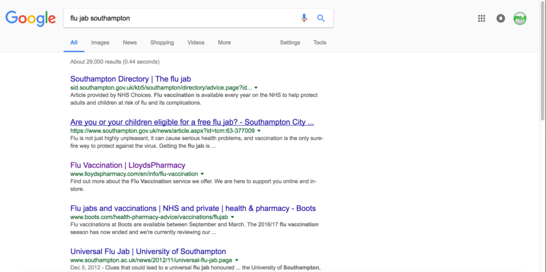This screenshot has width=546, height=272.
Task: Start voice search with the microphone icon
Action: (x=304, y=17)
